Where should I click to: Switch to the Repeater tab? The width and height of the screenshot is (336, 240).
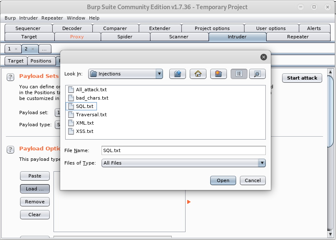(297, 37)
